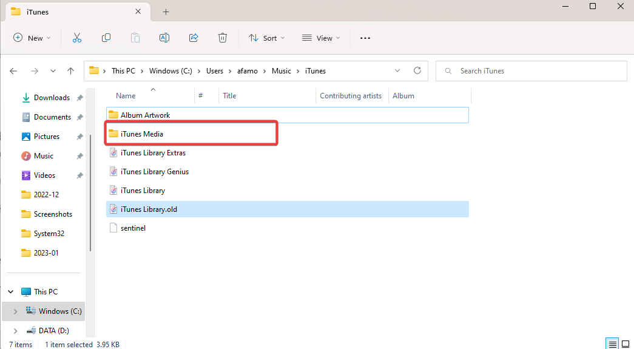
Task: Open the See more ellipsis menu
Action: pos(365,38)
